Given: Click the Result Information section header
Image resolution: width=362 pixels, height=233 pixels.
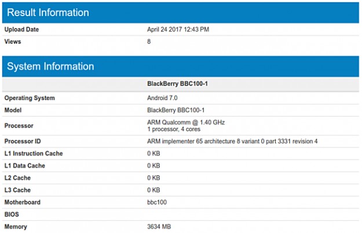Looking at the screenshot, I should coord(48,13).
